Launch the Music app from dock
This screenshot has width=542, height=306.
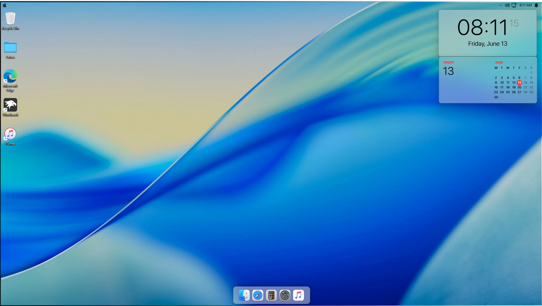(298, 295)
